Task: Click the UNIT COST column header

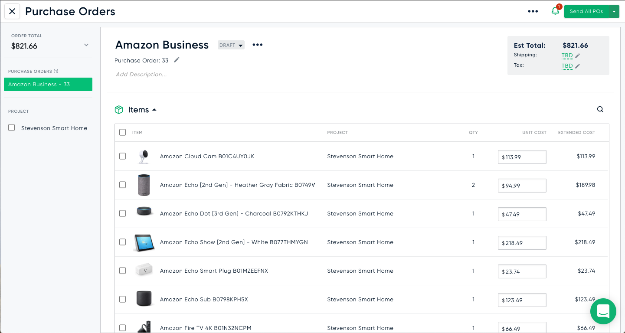Action: (x=534, y=133)
